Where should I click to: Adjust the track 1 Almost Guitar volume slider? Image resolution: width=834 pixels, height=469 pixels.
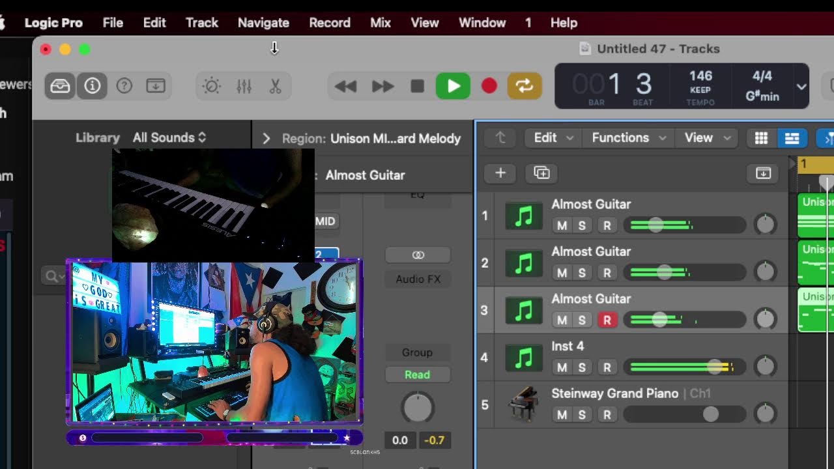pos(684,225)
